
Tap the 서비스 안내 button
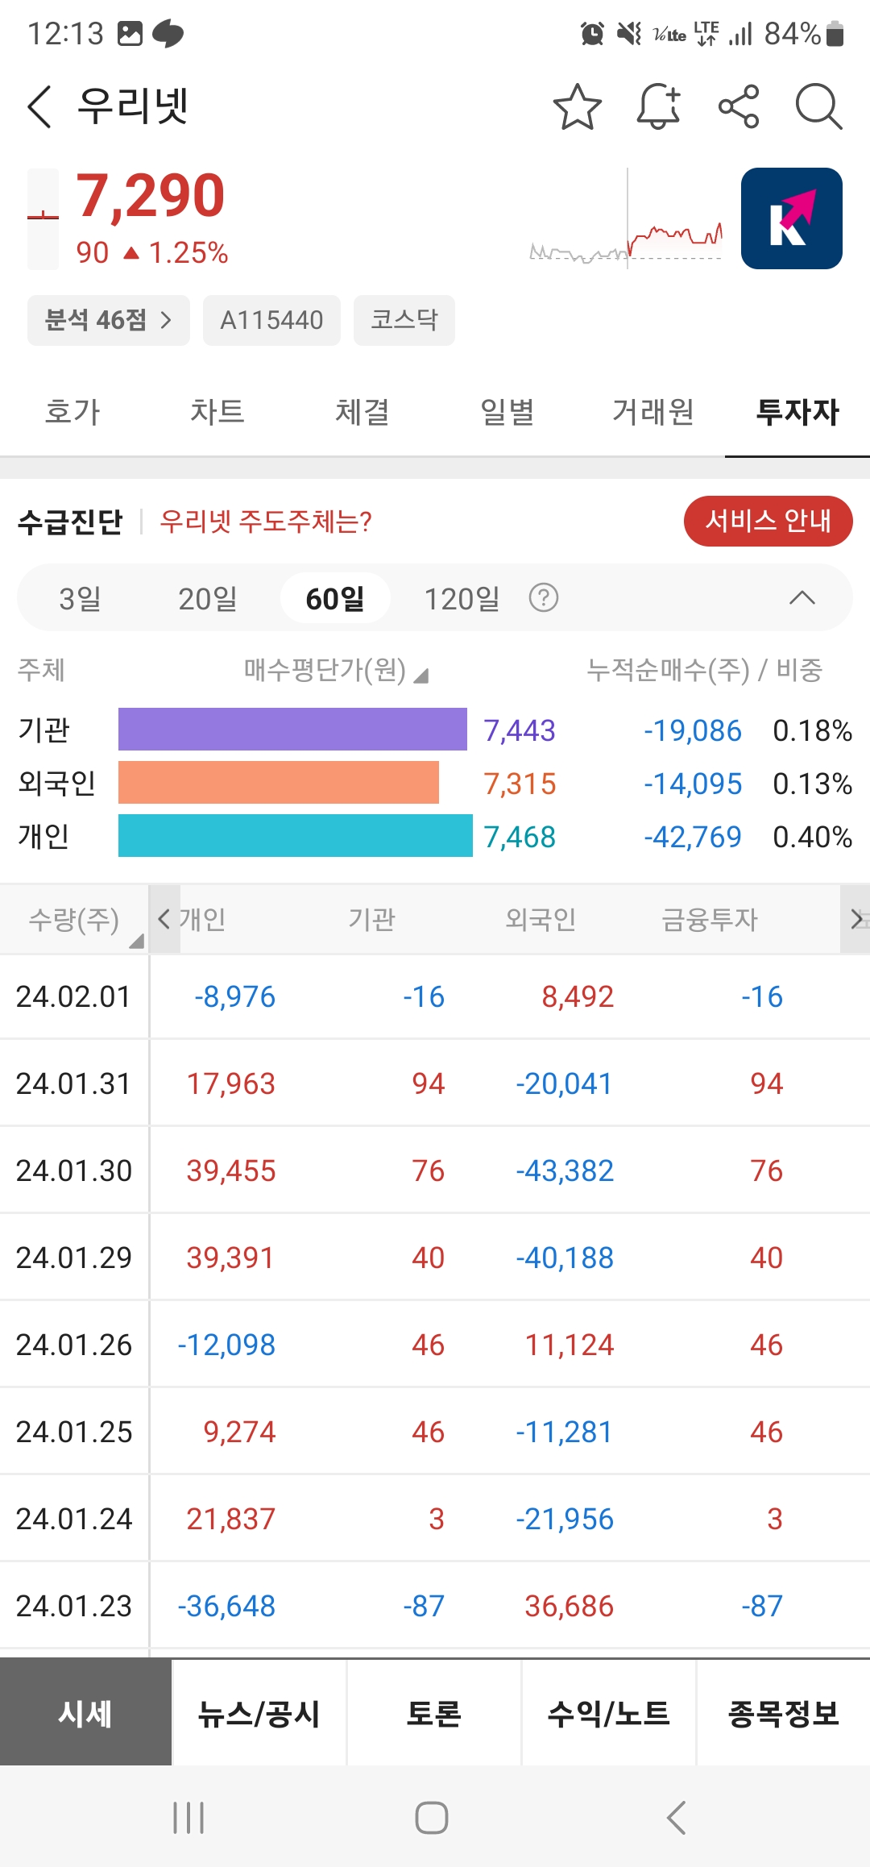[x=768, y=521]
